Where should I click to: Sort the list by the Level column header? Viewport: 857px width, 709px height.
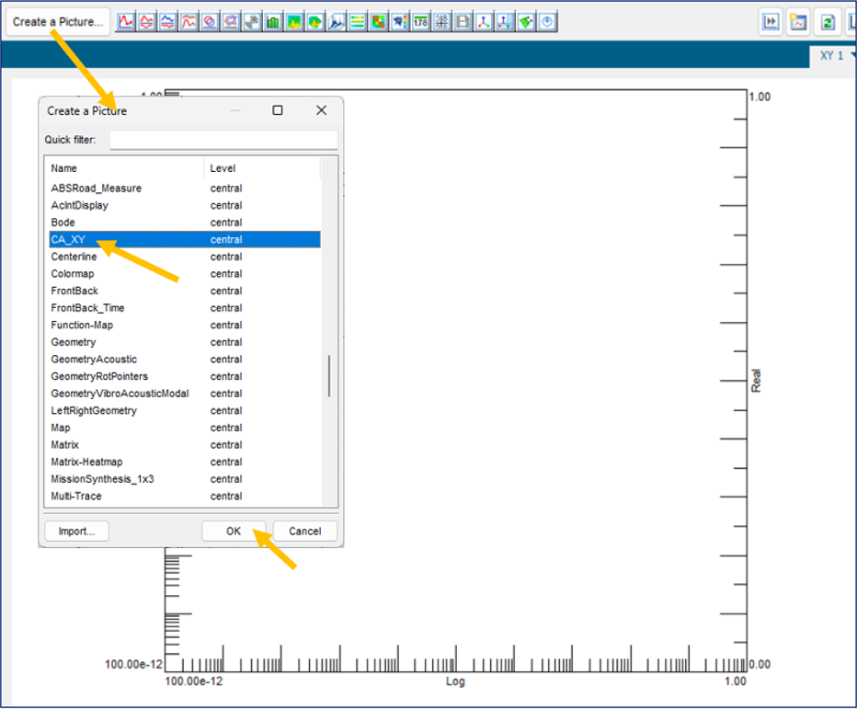[x=262, y=168]
